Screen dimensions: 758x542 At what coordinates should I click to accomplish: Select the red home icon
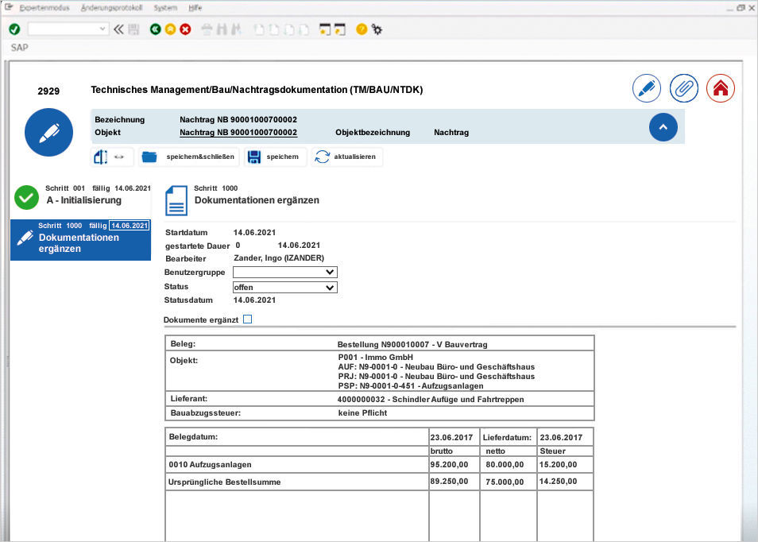(x=720, y=88)
